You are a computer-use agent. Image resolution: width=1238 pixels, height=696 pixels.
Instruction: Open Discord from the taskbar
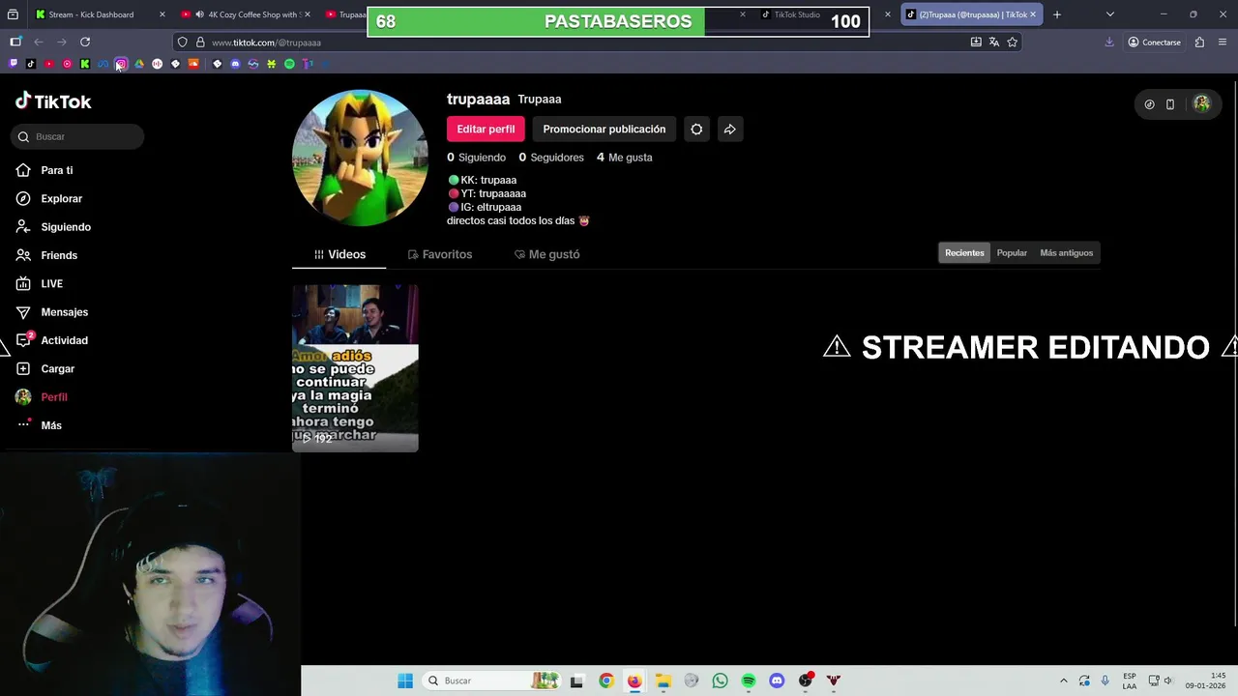pyautogui.click(x=777, y=681)
